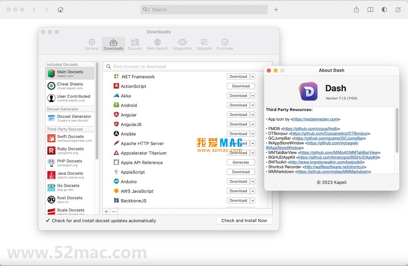Remove docset source with minus button
Screen dimensions: 408x266
coord(114,212)
